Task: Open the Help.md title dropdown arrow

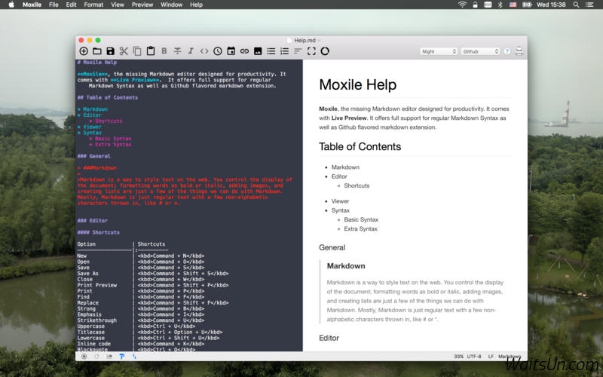Action: [319, 41]
